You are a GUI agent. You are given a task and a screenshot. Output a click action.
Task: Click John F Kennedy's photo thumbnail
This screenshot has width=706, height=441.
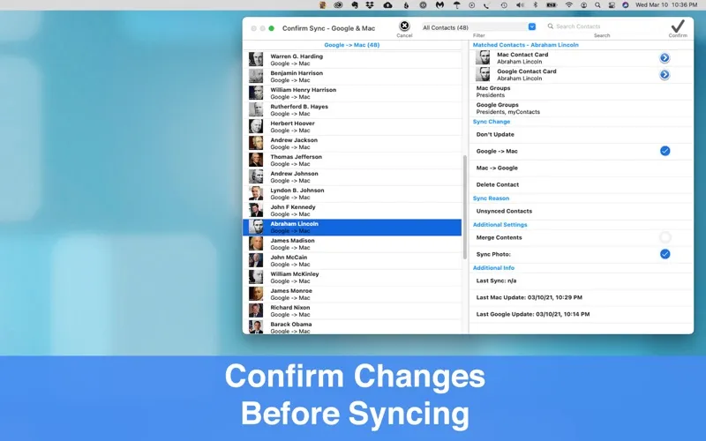[x=256, y=211]
